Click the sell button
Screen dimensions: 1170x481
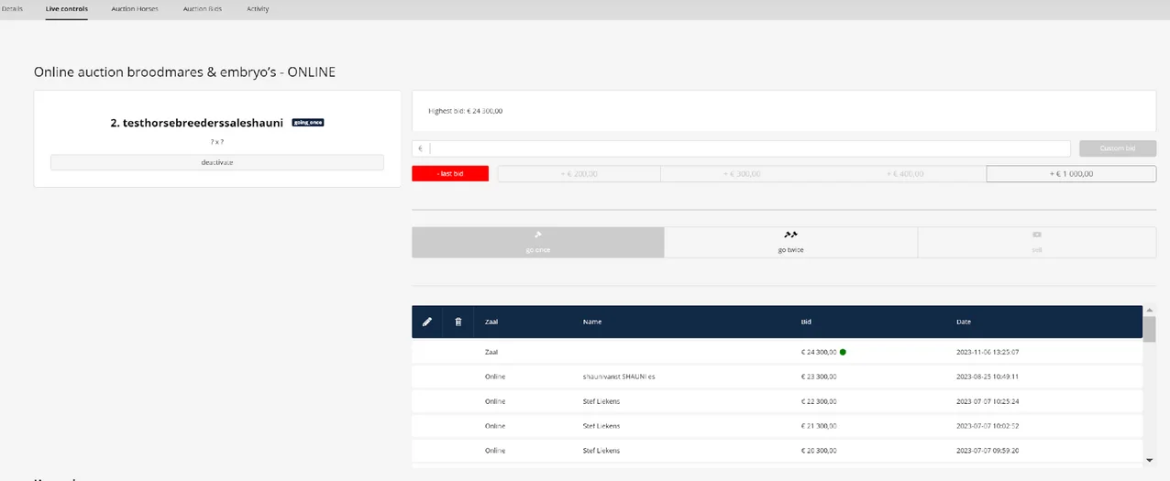point(1037,242)
